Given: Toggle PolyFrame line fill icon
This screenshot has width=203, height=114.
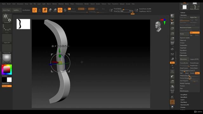Looking at the screenshot, I should (x=172, y=92).
